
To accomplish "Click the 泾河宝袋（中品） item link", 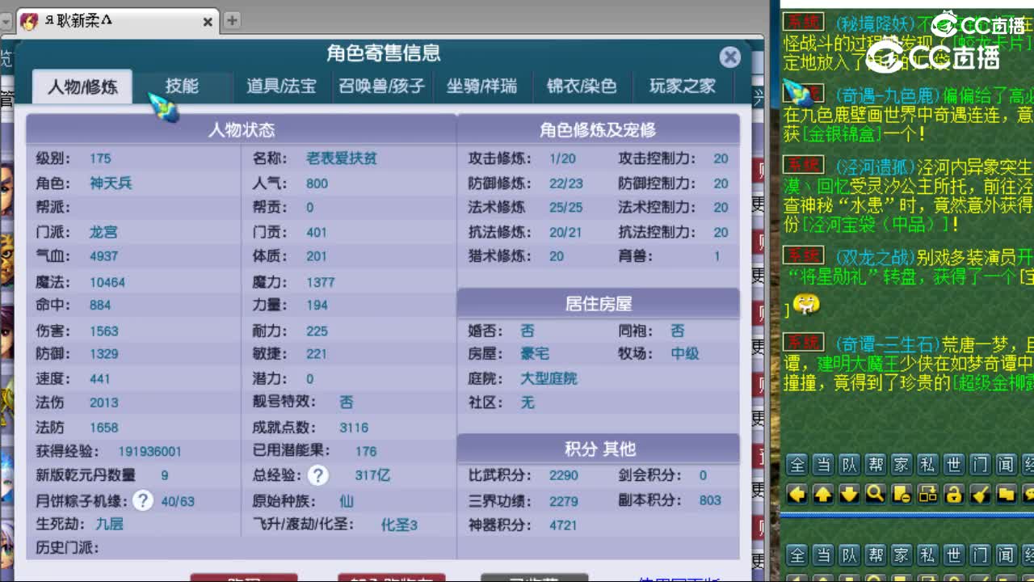I will coord(876,223).
